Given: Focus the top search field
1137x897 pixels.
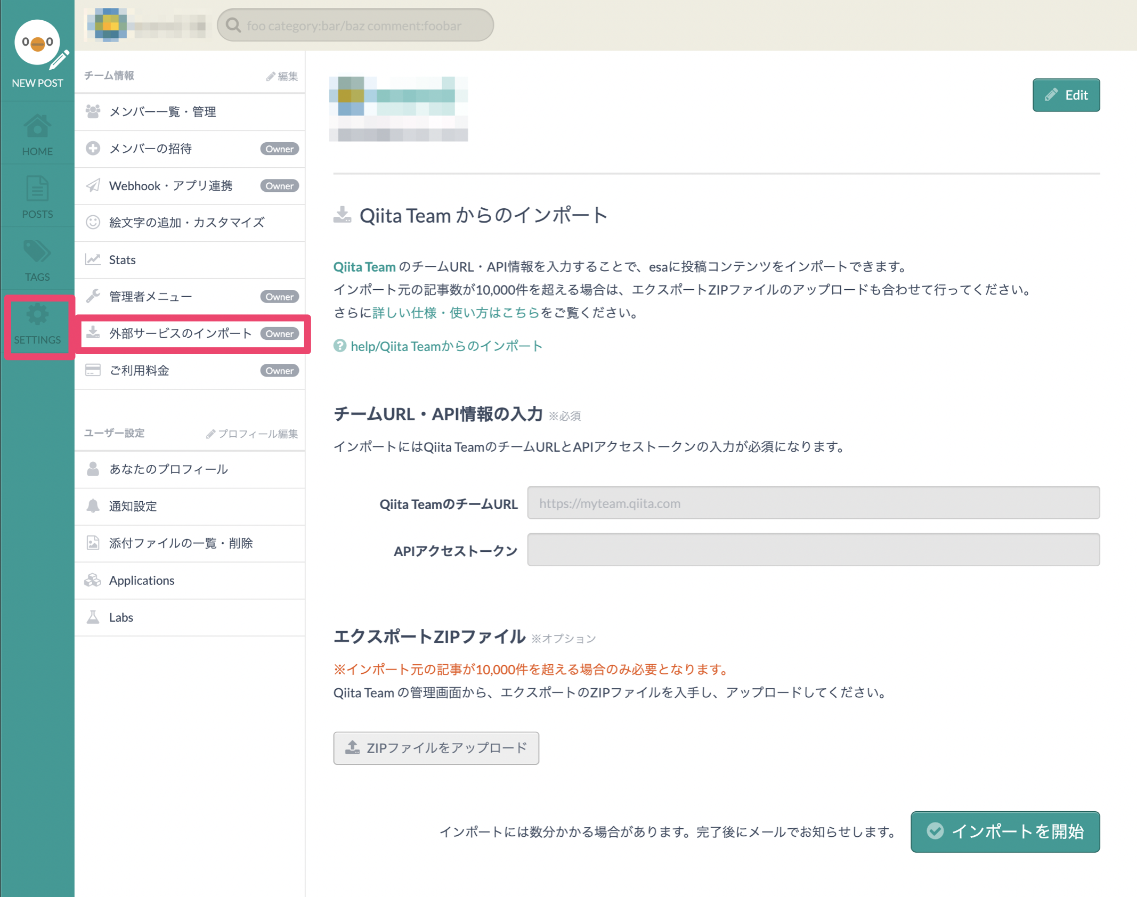Looking at the screenshot, I should point(355,25).
